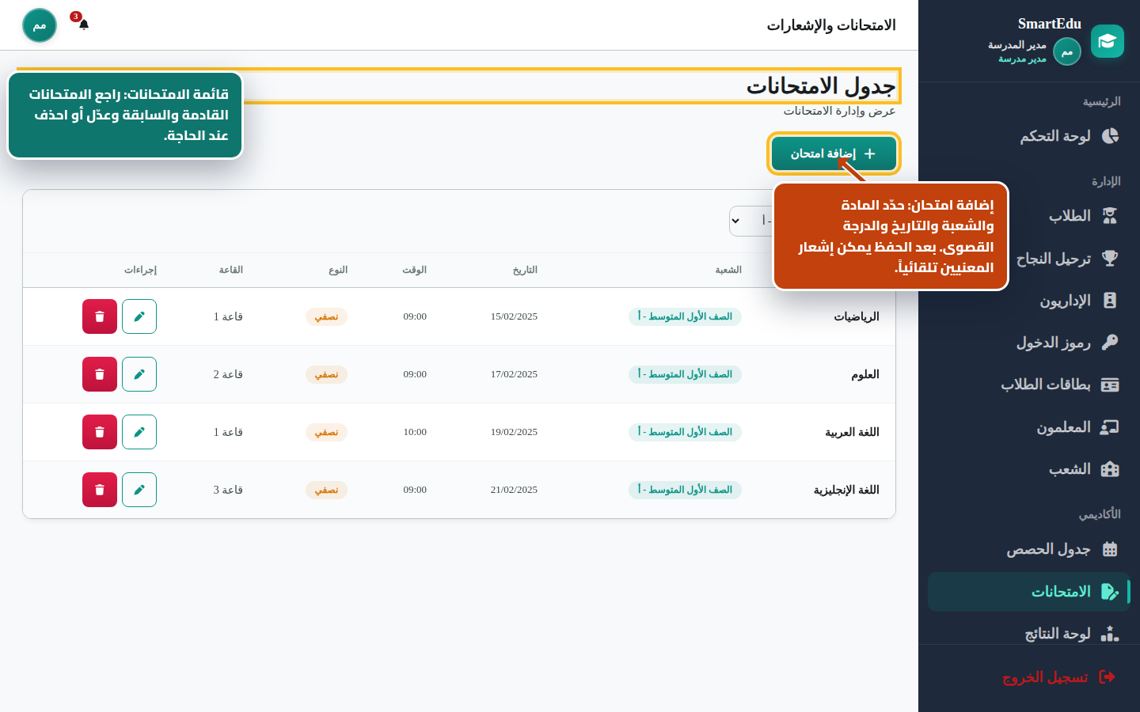Edit the العلوم exam row

[139, 374]
